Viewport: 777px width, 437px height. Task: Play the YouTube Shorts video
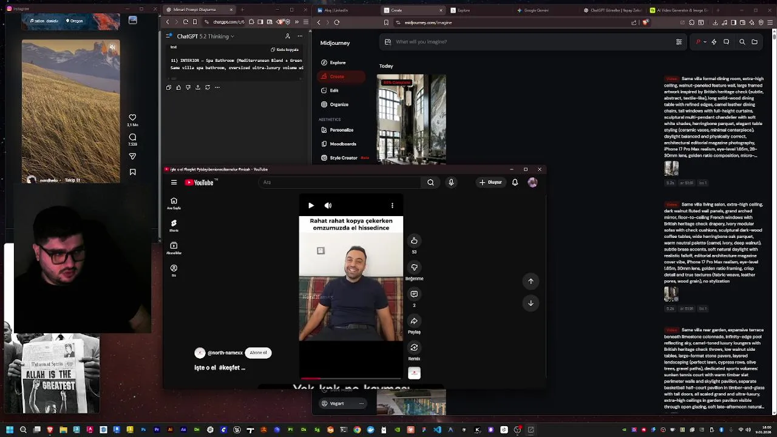(311, 206)
